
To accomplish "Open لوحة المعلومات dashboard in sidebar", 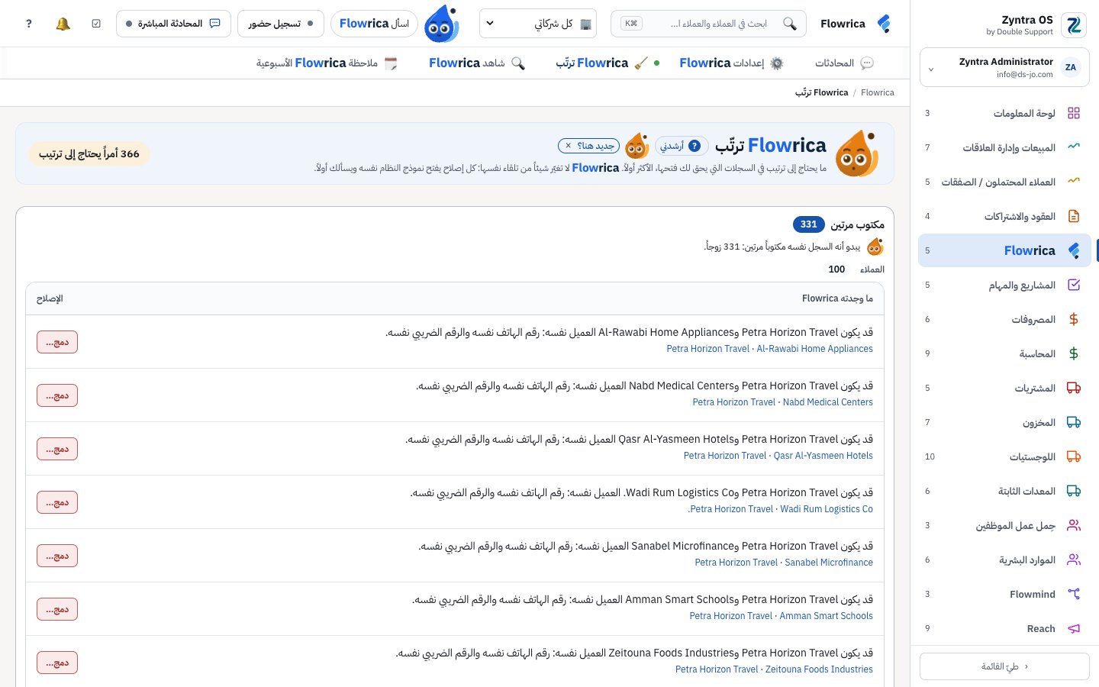I will click(x=1004, y=113).
